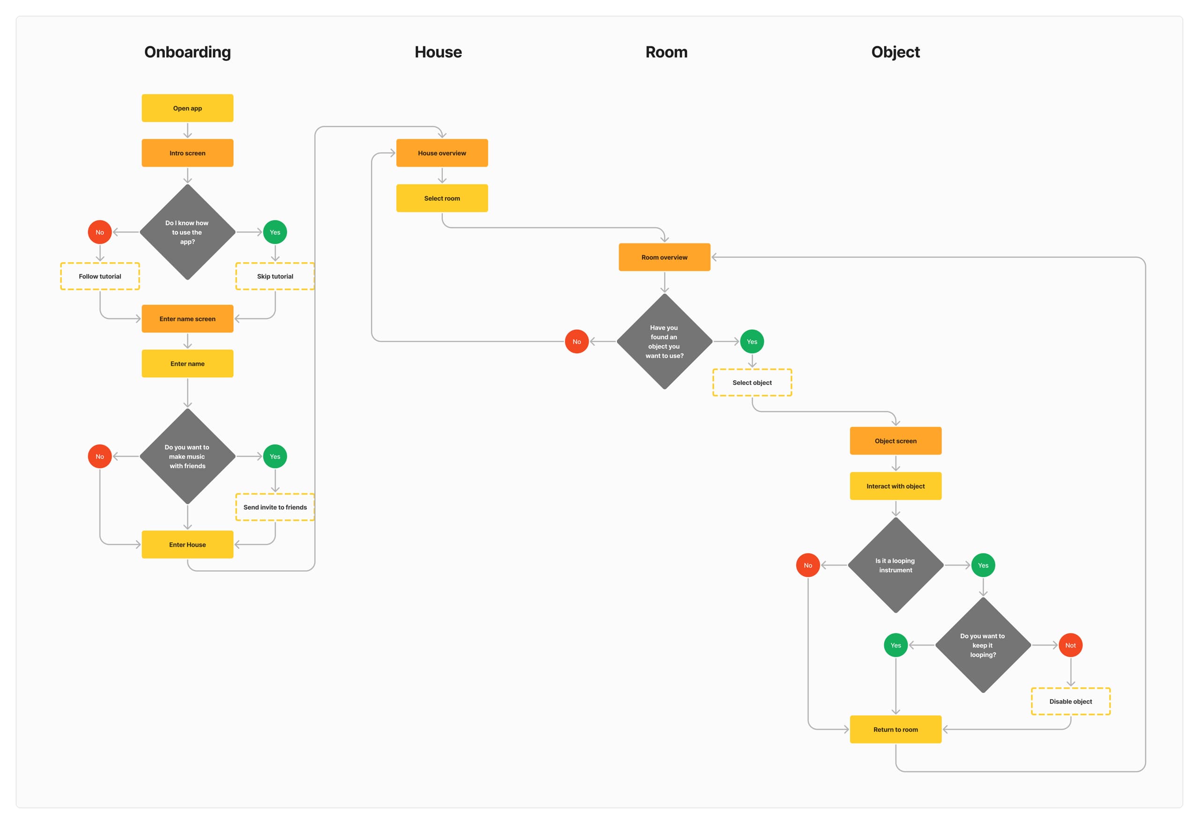
Task: Click the No circle beside 'Is it a looping instrument'
Action: (x=807, y=566)
